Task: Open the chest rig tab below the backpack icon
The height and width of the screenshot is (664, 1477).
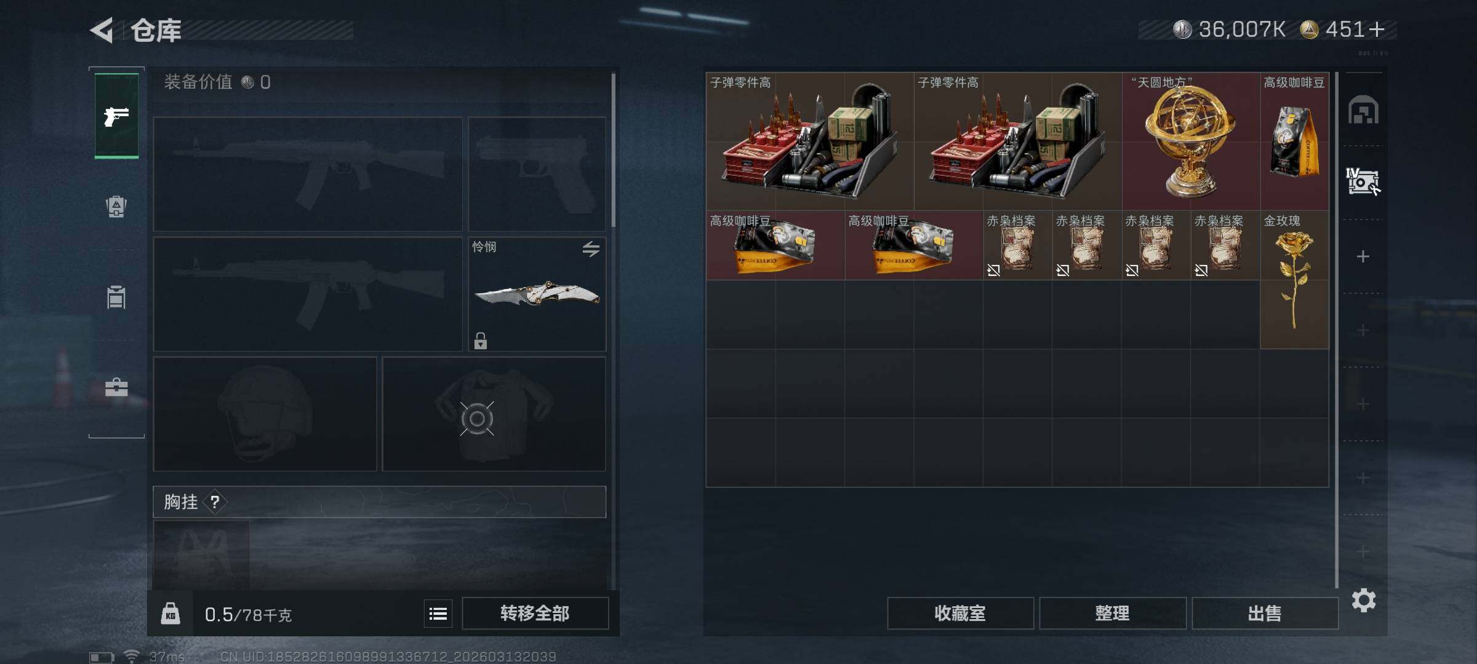Action: 116,297
